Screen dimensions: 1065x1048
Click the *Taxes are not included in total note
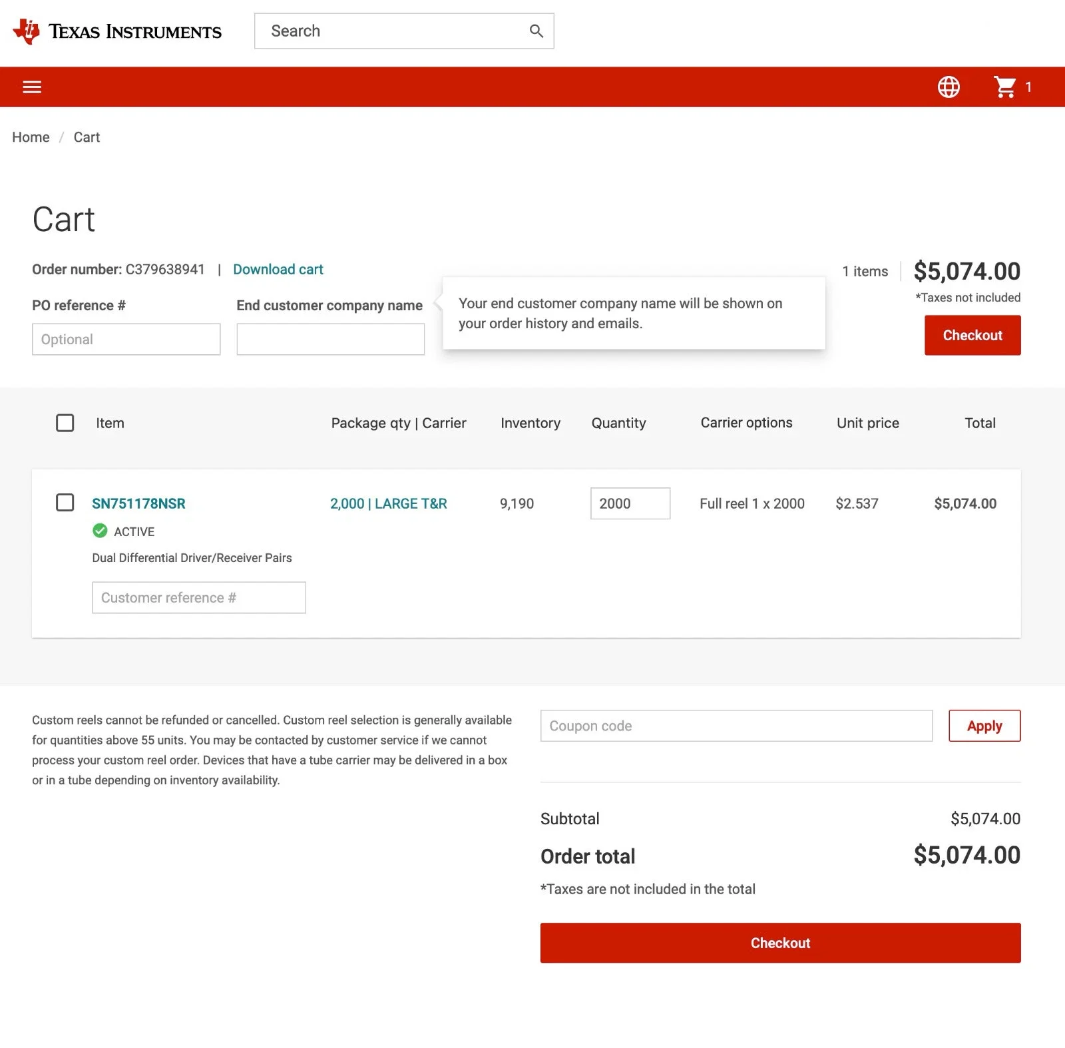coord(648,889)
